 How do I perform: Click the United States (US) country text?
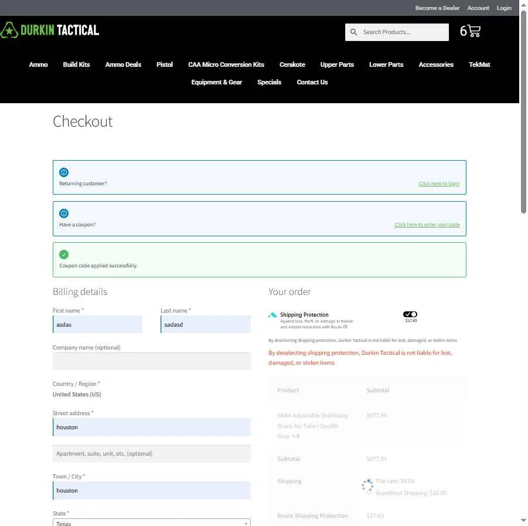click(77, 394)
